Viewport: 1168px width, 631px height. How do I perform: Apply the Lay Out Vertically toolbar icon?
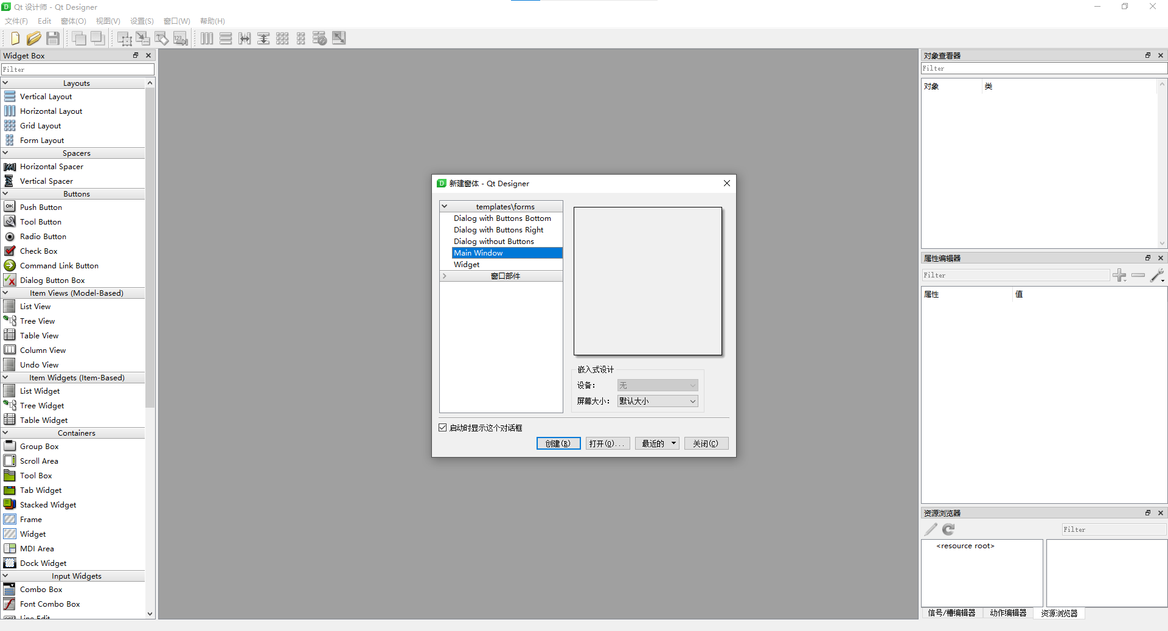[x=226, y=38]
